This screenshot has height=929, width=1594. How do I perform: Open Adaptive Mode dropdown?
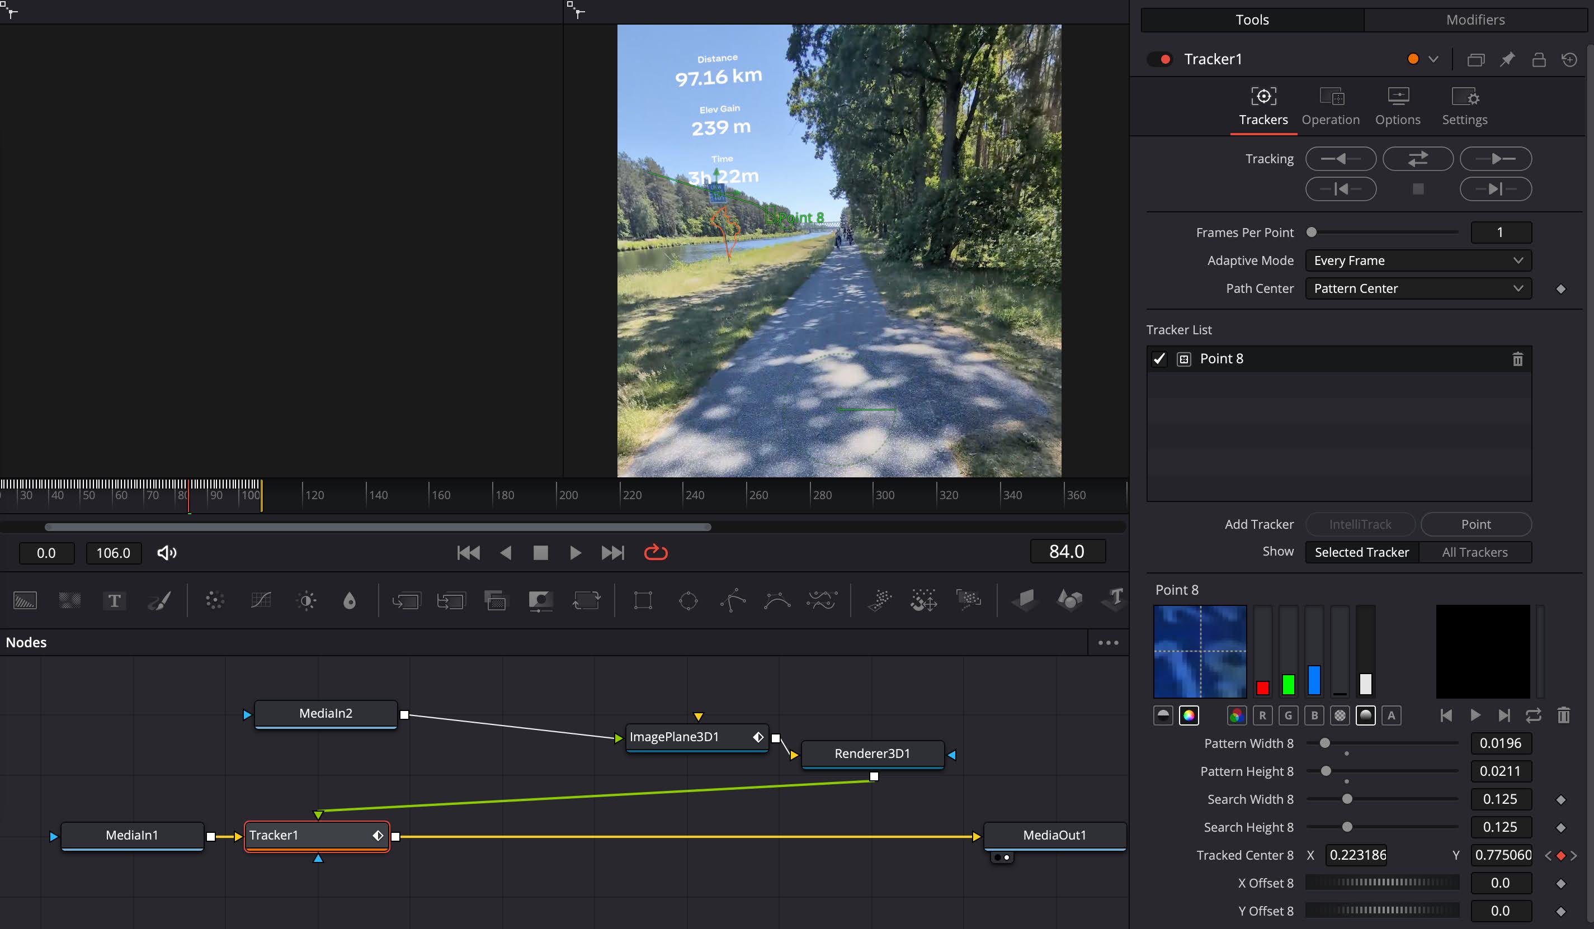click(1418, 260)
